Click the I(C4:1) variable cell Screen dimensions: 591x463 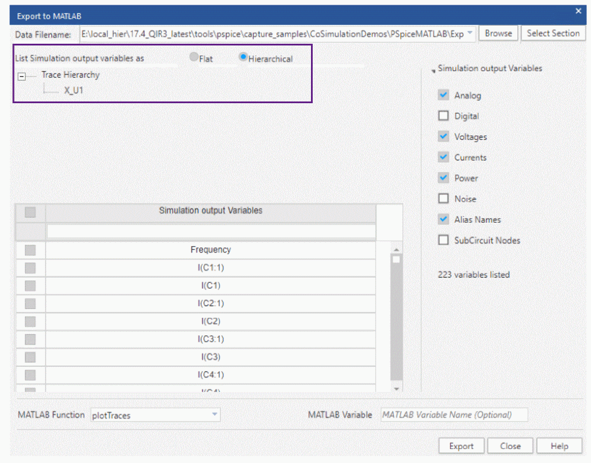point(211,375)
